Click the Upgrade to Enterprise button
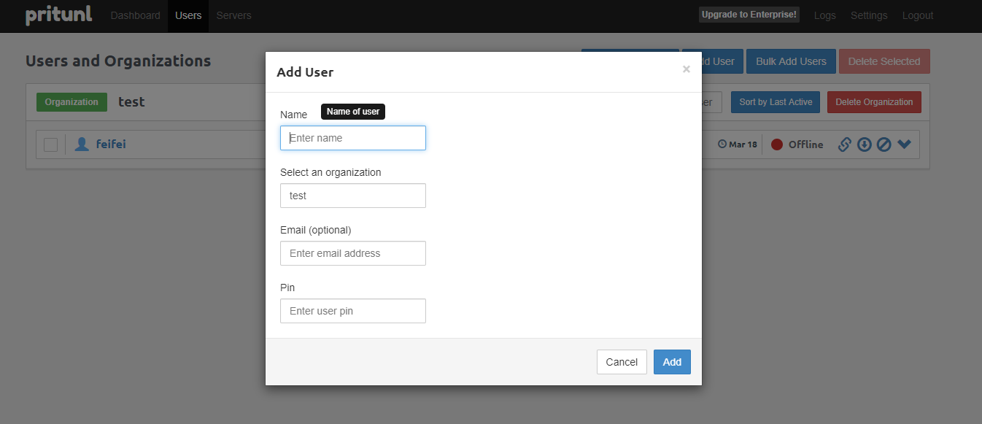The image size is (982, 424). [x=749, y=15]
